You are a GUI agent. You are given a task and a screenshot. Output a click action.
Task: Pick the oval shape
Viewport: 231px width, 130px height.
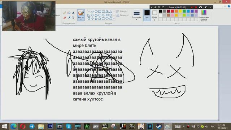tap(96, 12)
